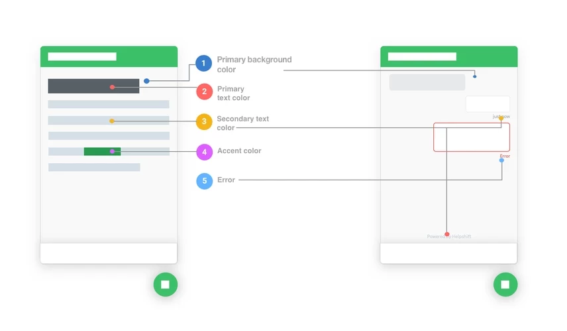
Task: Click the red 'Error' text in right widget
Action: [505, 156]
